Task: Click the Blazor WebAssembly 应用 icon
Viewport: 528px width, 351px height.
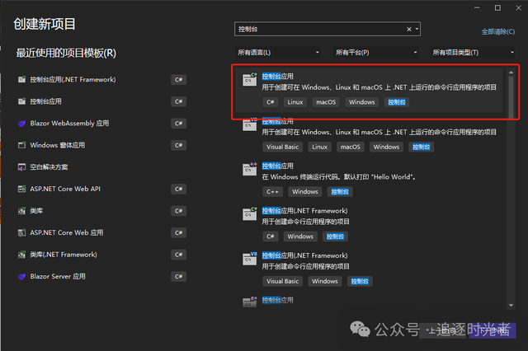Action: (22, 124)
